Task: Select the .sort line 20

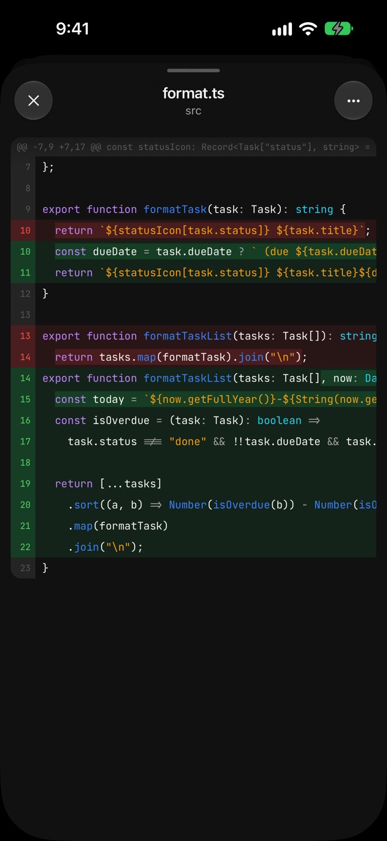Action: click(193, 505)
